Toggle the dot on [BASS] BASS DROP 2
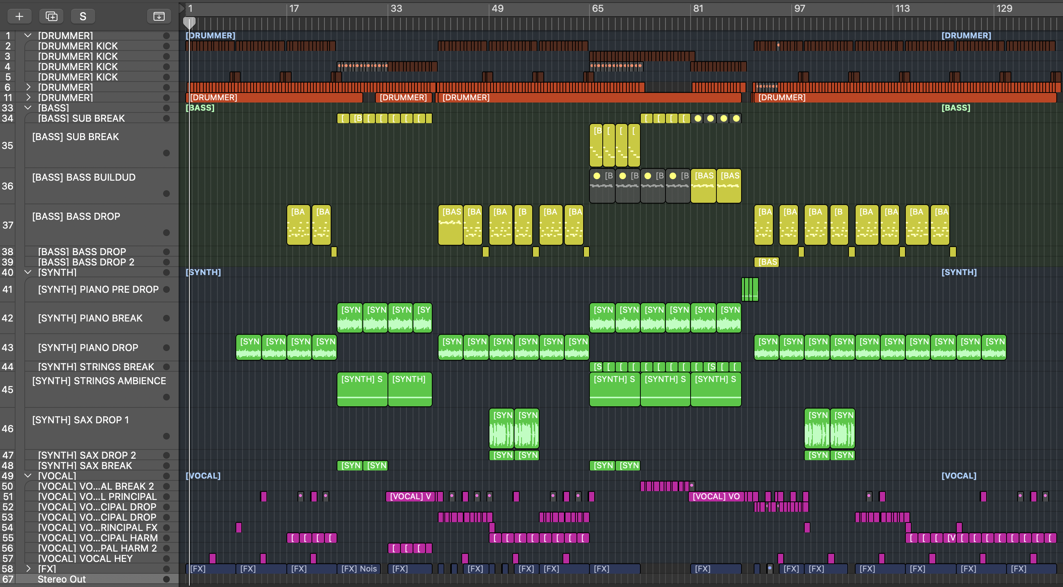This screenshot has height=587, width=1063. 166,262
